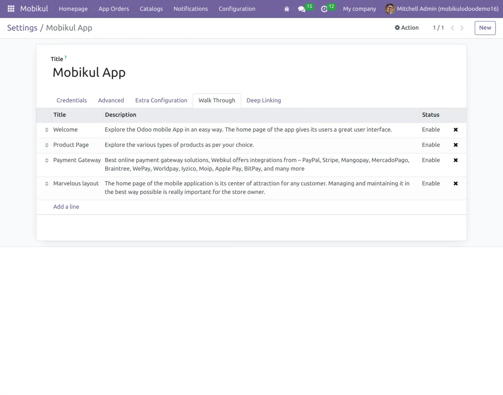This screenshot has height=395, width=503.
Task: Click Add a line link
Action: pos(66,207)
